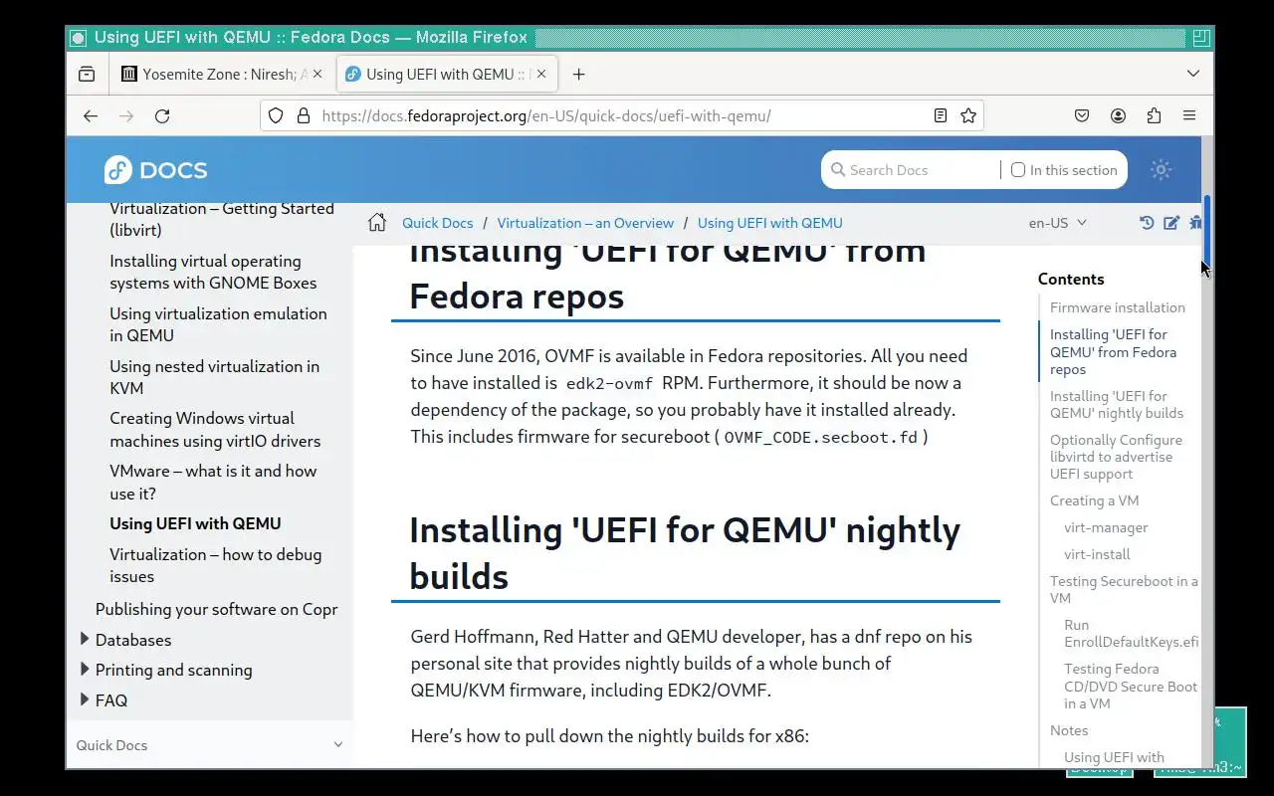Open the Pocket save icon
The width and height of the screenshot is (1274, 796).
[1082, 115]
